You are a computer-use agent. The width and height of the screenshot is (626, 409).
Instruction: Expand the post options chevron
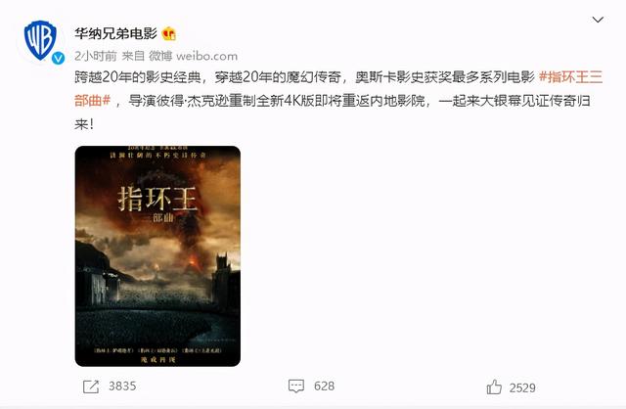click(598, 20)
